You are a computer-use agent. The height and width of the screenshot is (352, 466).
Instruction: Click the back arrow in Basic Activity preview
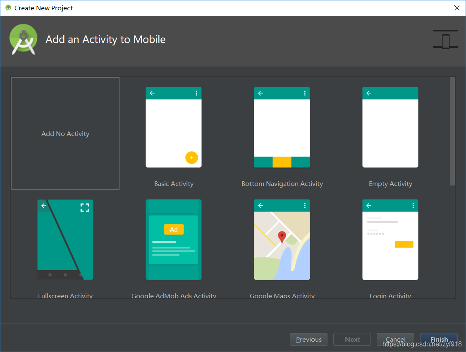coord(152,93)
